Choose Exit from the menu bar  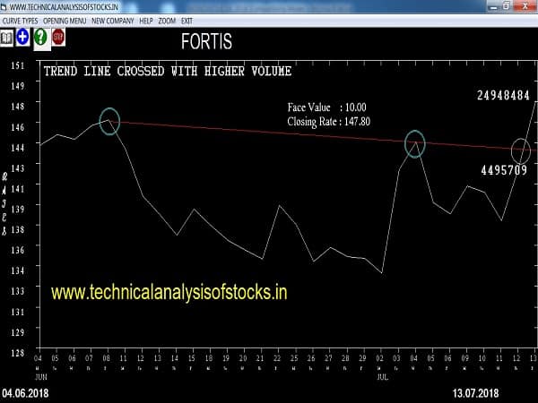coord(187,20)
